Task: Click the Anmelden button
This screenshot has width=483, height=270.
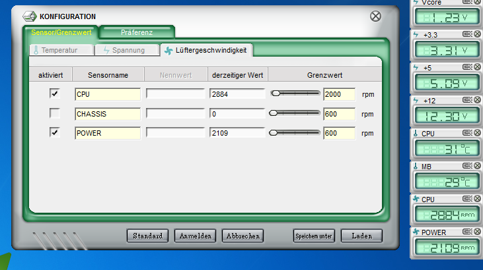Action: point(196,236)
